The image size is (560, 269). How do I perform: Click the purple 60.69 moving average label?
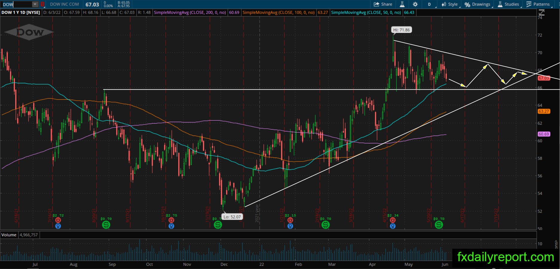click(544, 134)
